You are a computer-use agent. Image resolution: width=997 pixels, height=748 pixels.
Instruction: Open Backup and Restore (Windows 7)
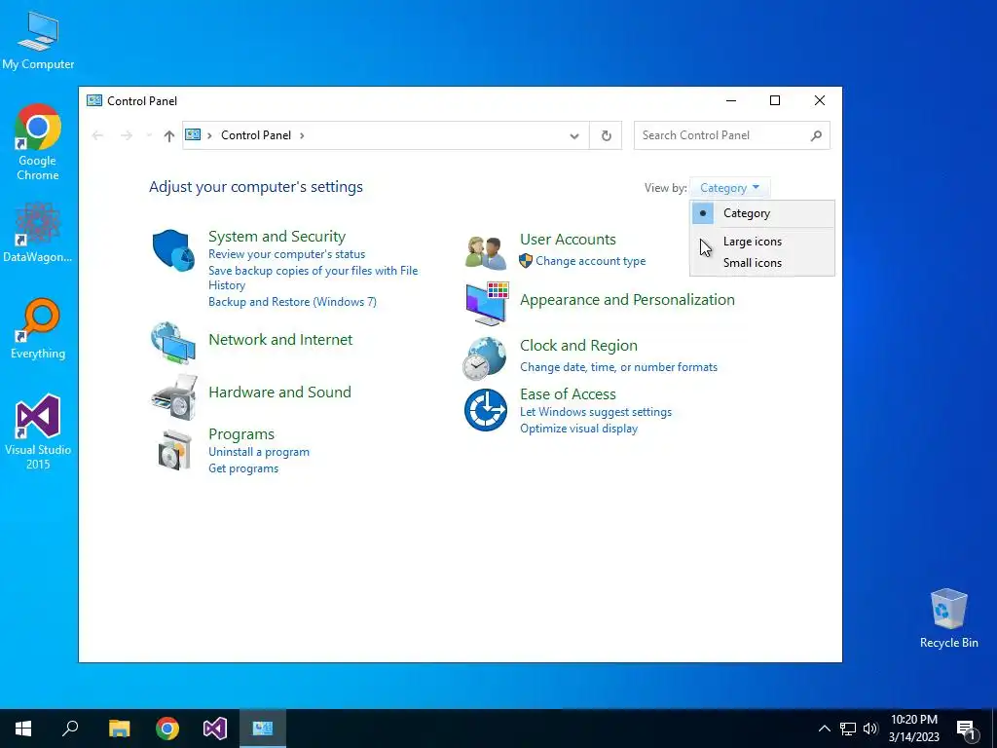tap(292, 302)
